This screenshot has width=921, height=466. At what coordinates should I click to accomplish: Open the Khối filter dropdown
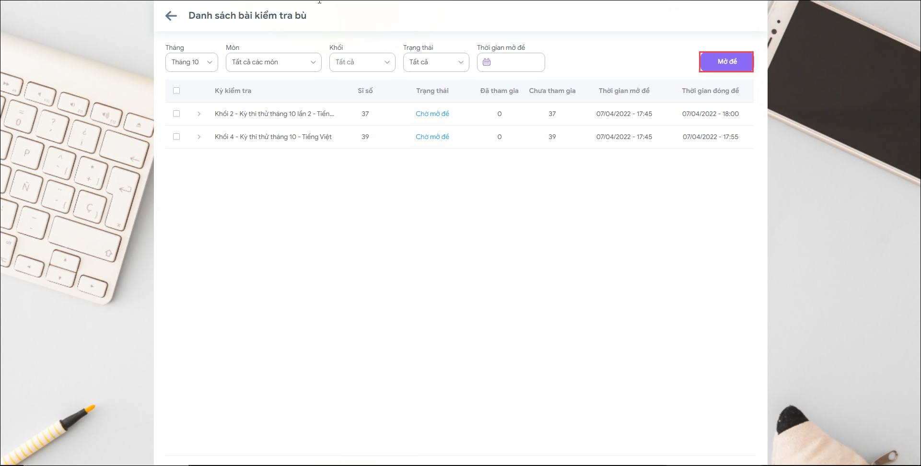point(362,62)
